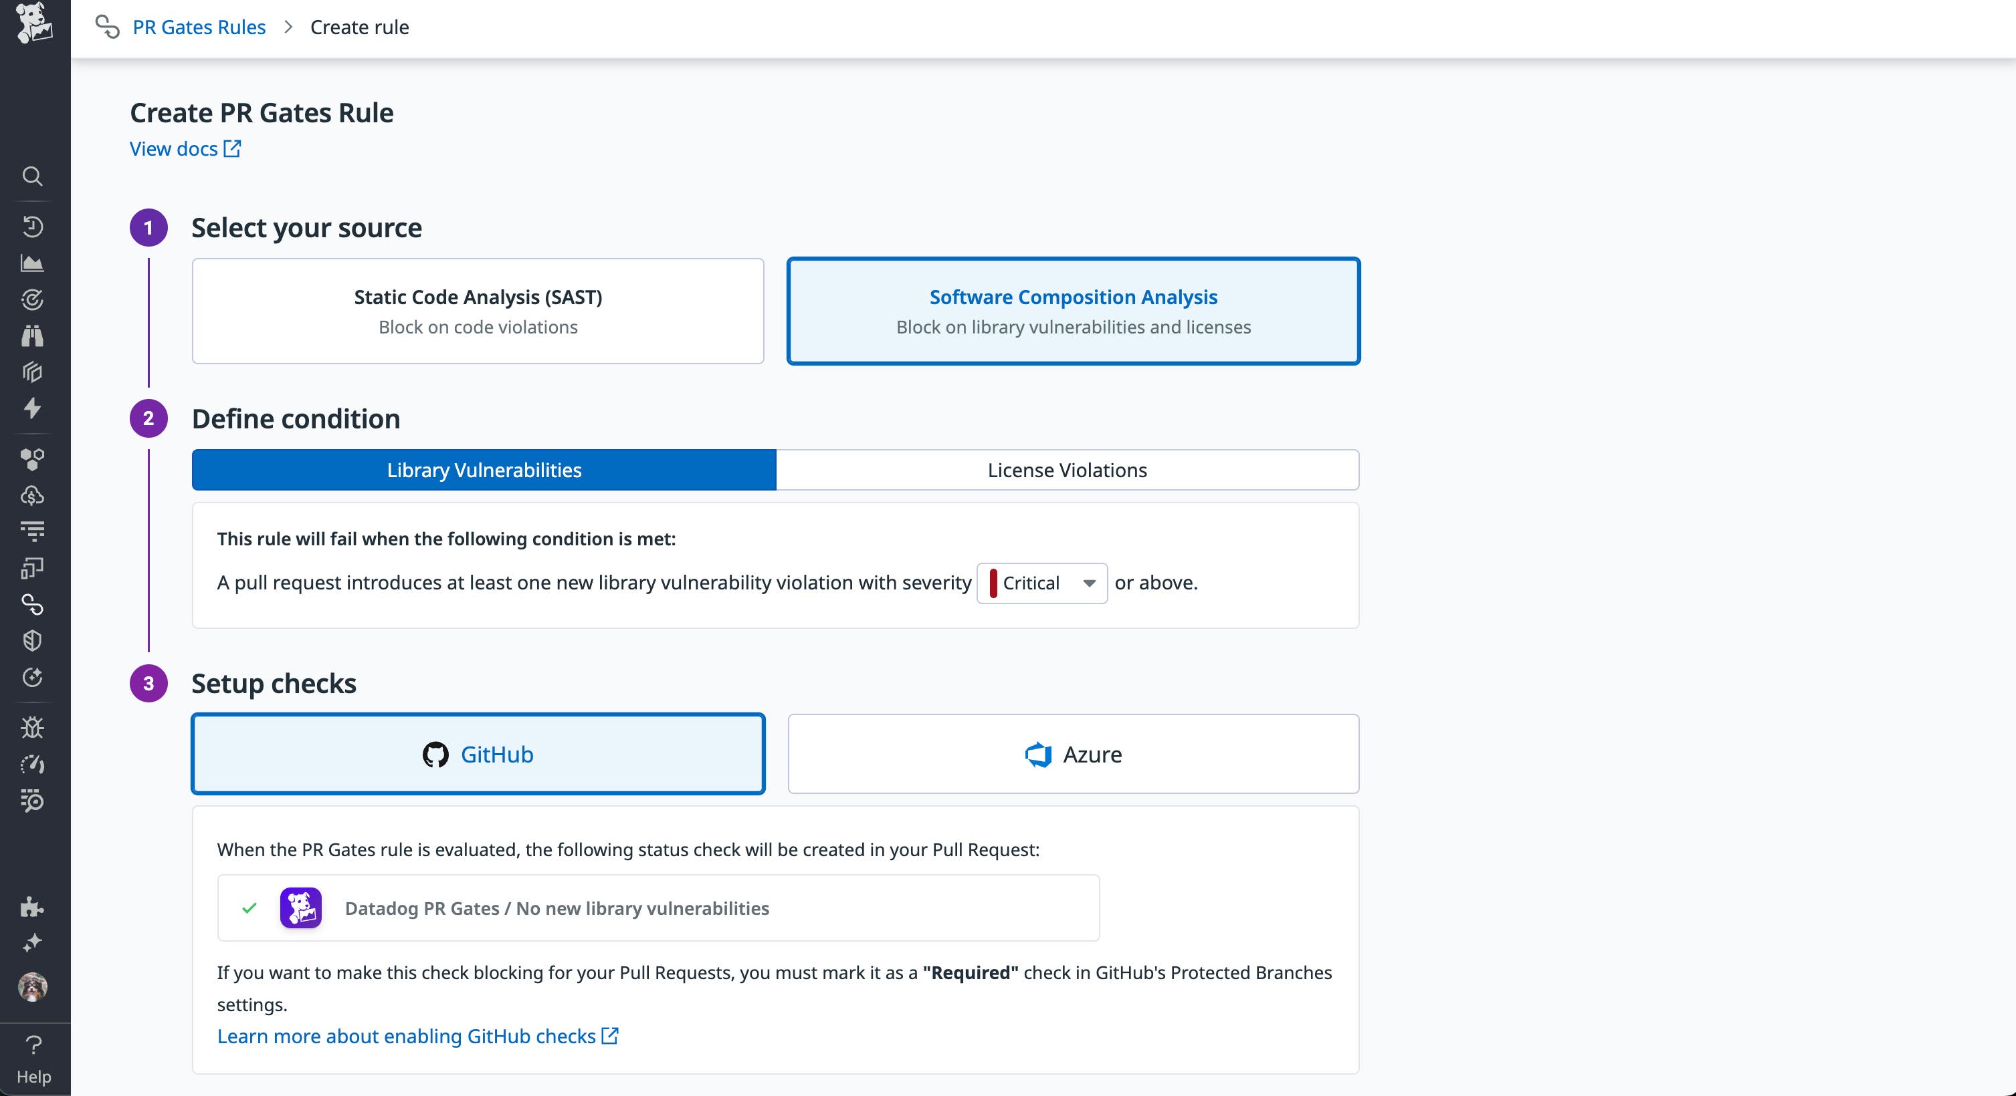
Task: Select the Static Code Analysis (SAST) source option
Action: click(478, 310)
